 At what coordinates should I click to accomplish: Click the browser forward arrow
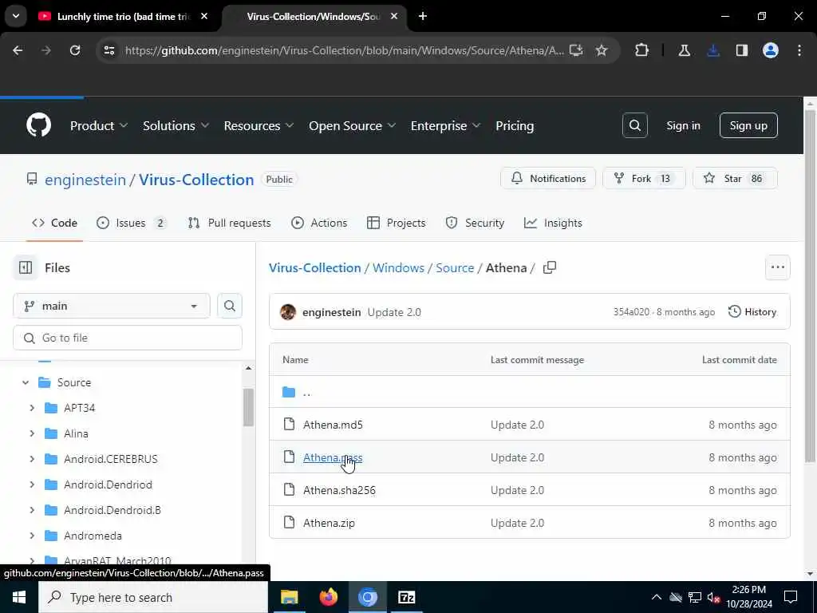[x=45, y=50]
